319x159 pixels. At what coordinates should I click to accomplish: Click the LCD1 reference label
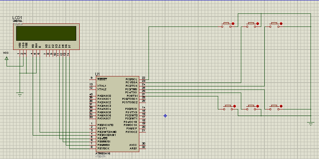(17, 18)
